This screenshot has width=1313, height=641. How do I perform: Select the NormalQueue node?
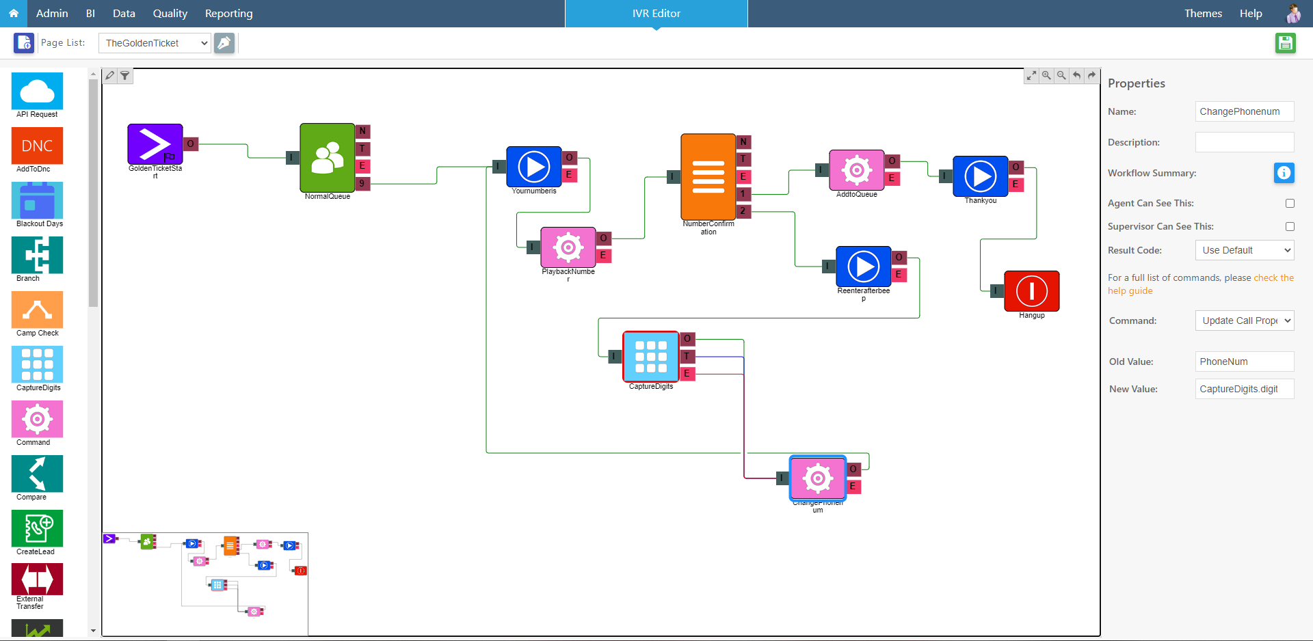[x=328, y=158]
